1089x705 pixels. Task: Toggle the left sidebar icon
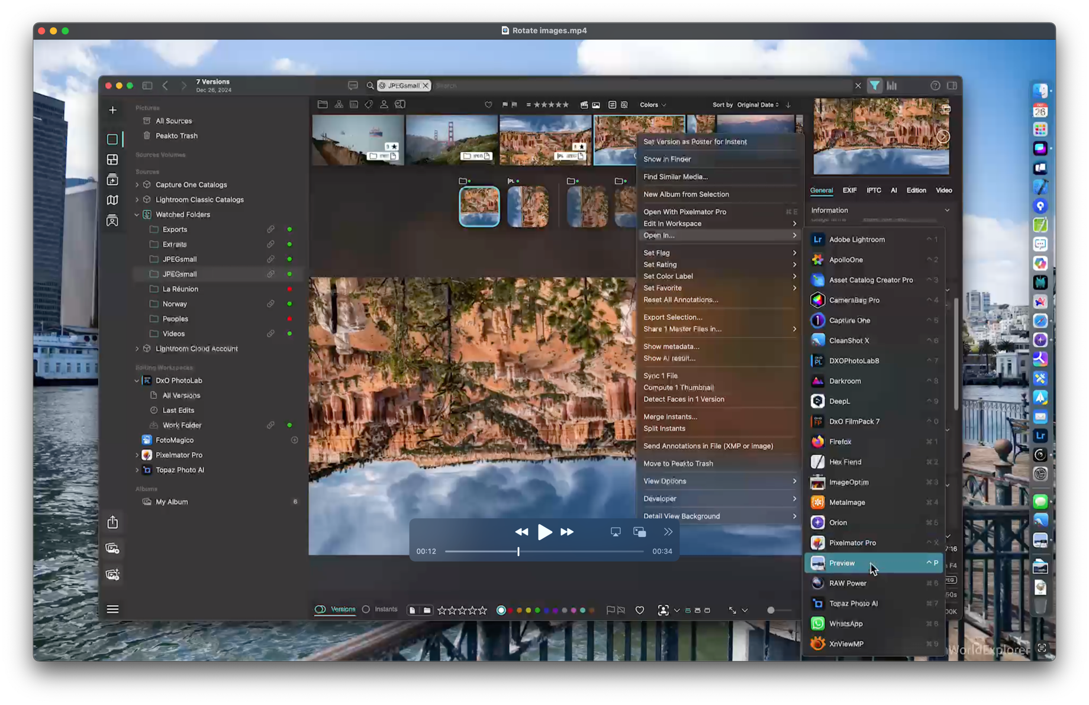(147, 86)
